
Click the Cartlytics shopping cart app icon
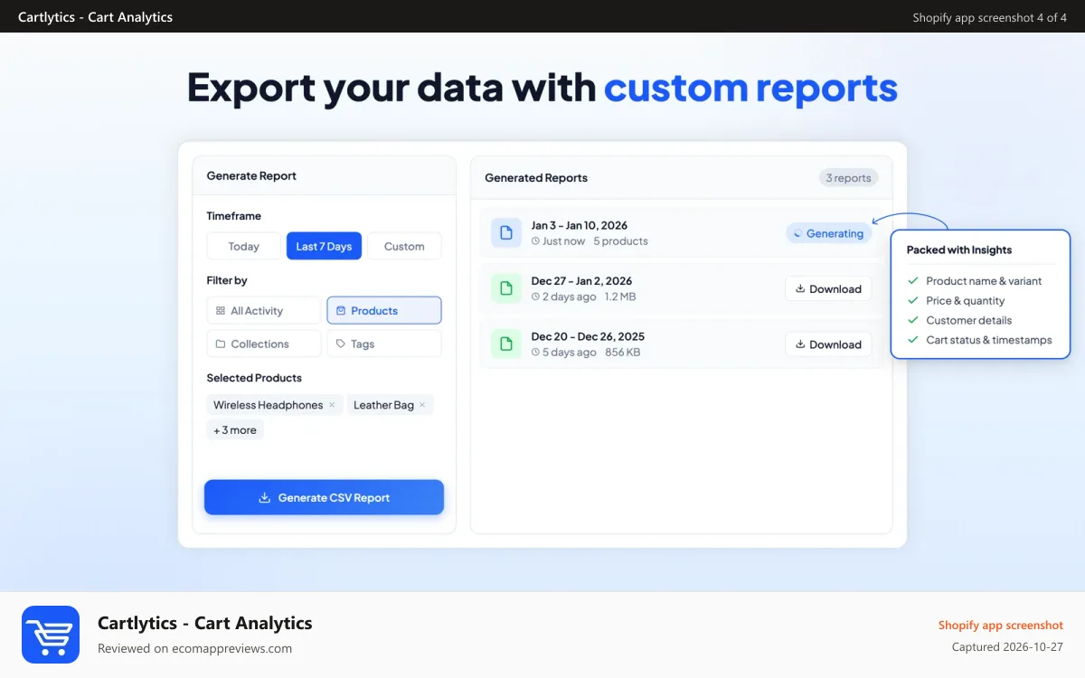pos(51,635)
